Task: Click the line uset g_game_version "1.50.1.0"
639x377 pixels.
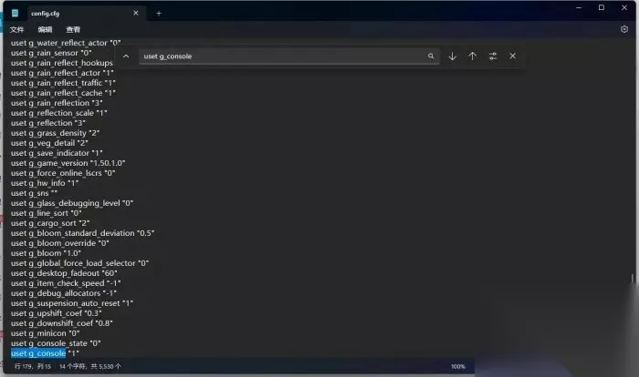Action: coord(68,163)
